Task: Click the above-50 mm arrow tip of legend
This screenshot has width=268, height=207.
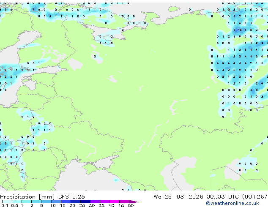Action: 134,202
